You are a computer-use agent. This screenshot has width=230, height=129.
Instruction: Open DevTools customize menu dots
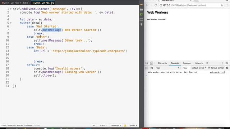point(222,63)
